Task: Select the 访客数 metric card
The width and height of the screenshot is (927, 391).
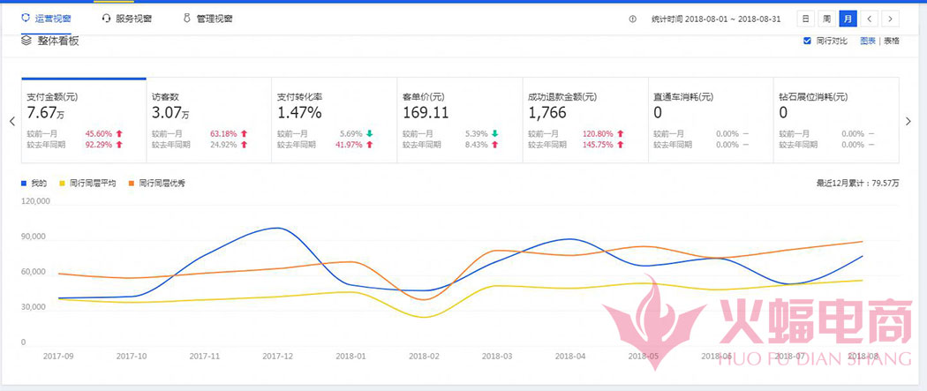Action: 208,120
